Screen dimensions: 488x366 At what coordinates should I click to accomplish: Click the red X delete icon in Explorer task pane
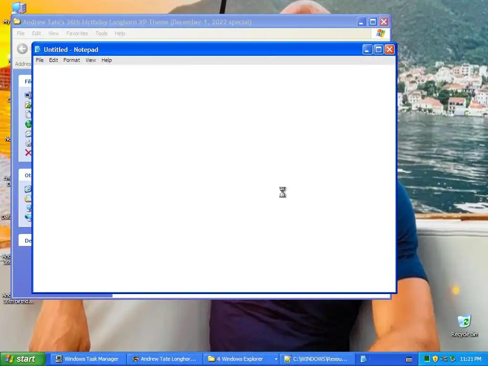(28, 152)
